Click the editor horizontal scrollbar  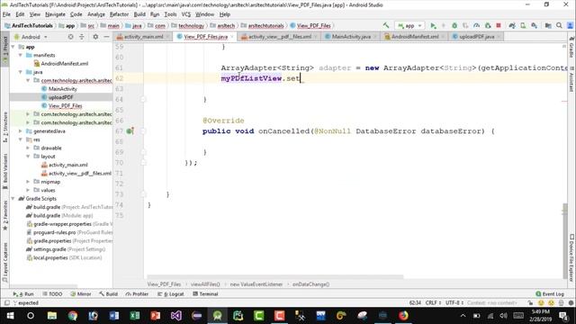point(275,277)
